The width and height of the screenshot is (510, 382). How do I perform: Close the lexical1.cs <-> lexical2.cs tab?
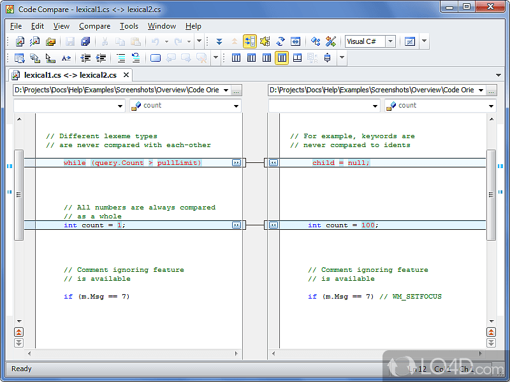[126, 75]
